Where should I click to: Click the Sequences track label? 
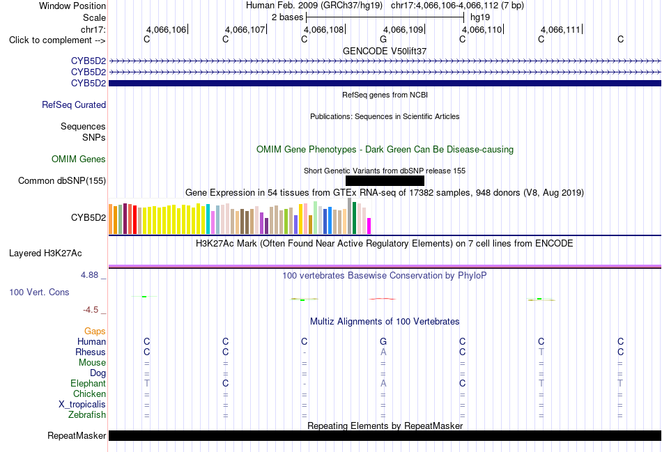[83, 126]
